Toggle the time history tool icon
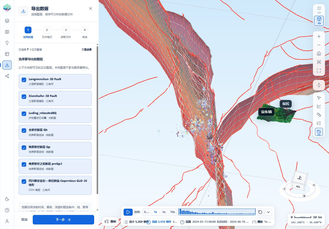The width and height of the screenshot is (329, 229). click(x=319, y=132)
